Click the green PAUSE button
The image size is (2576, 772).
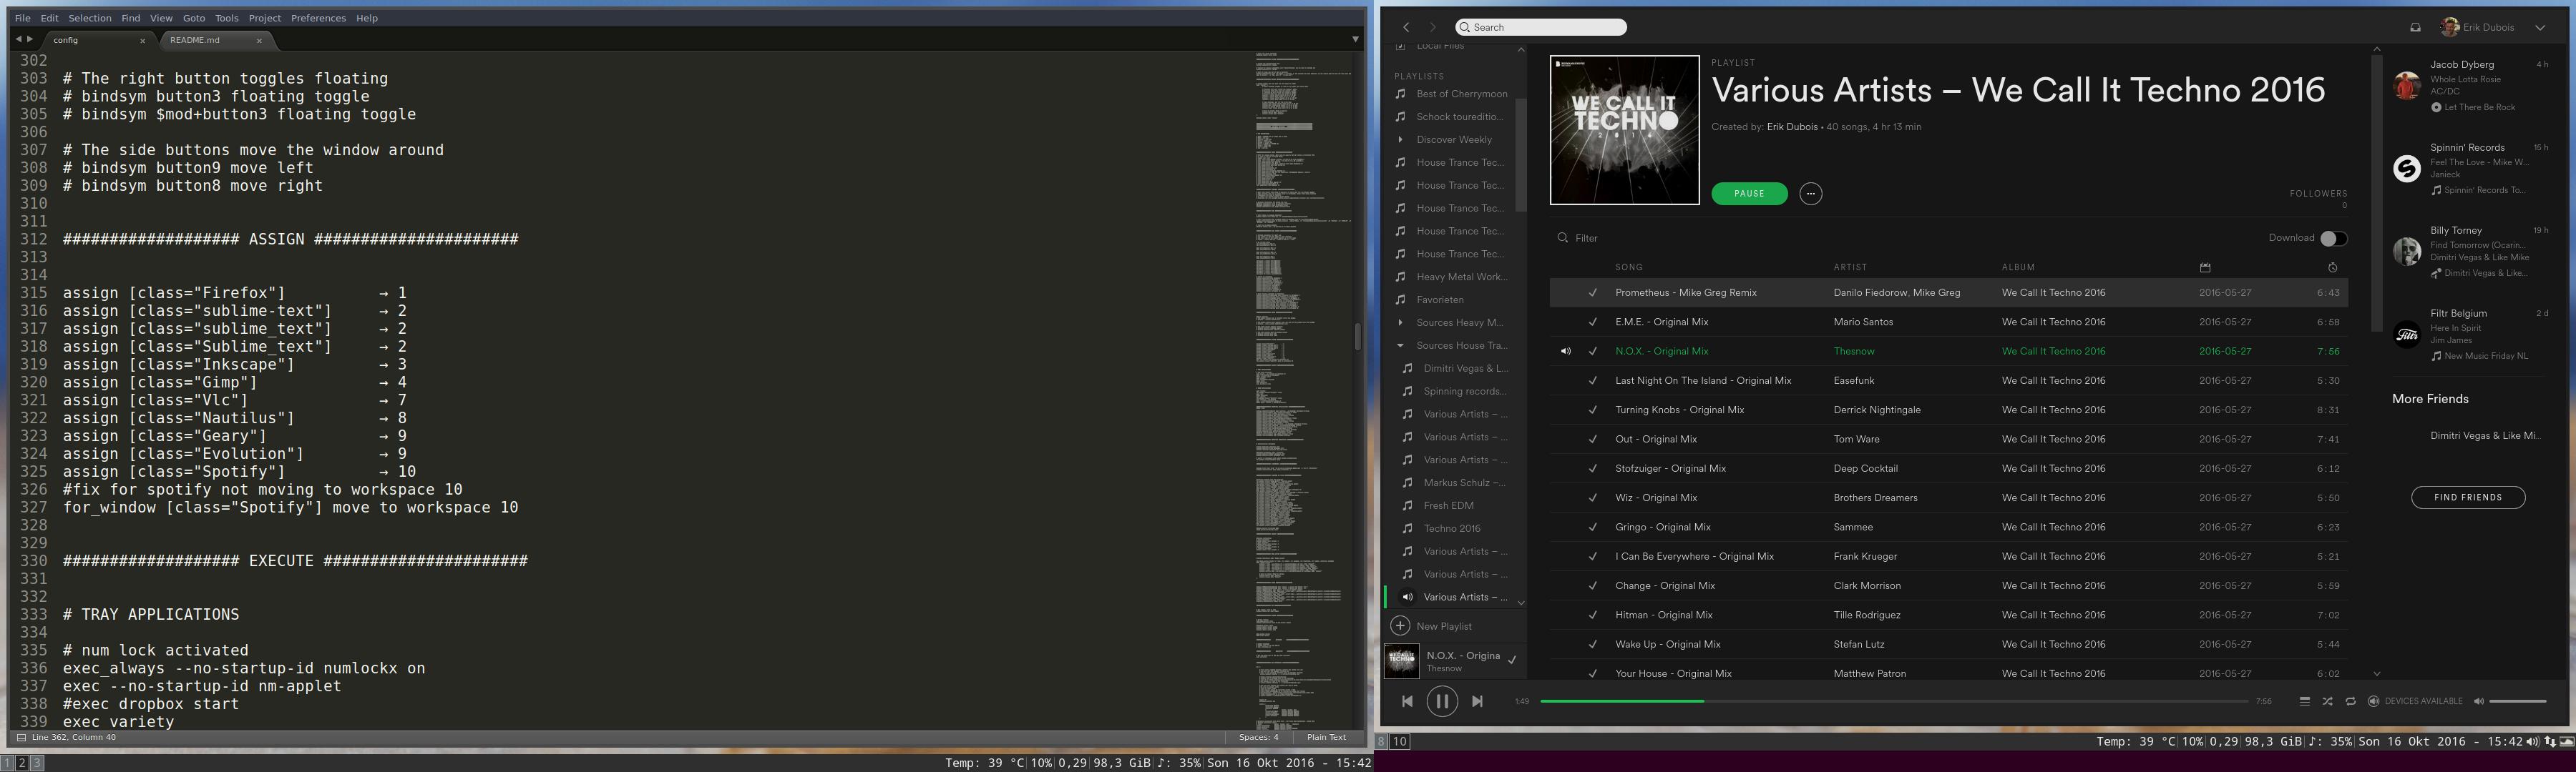tap(1749, 193)
